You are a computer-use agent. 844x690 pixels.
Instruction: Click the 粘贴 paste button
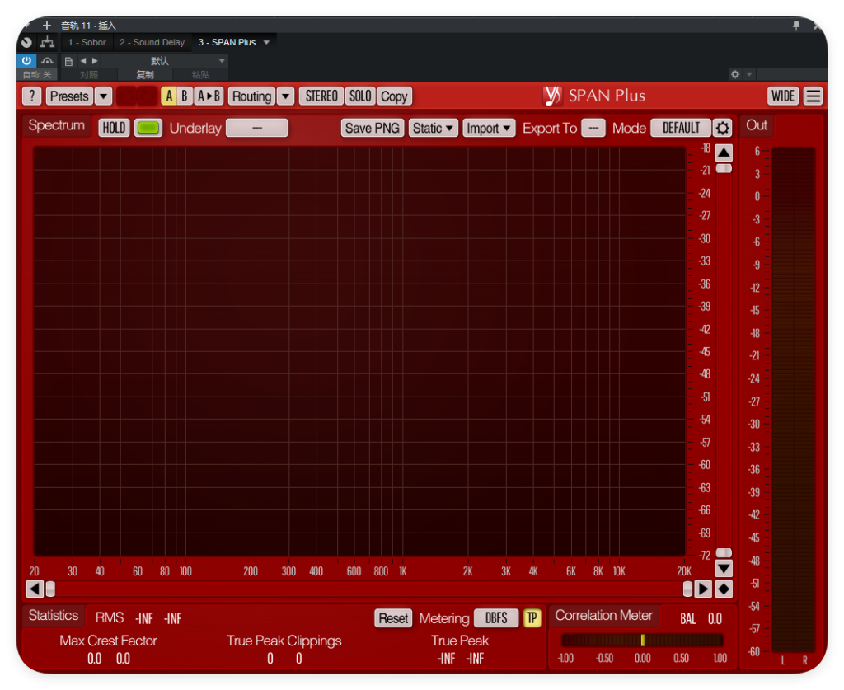201,74
